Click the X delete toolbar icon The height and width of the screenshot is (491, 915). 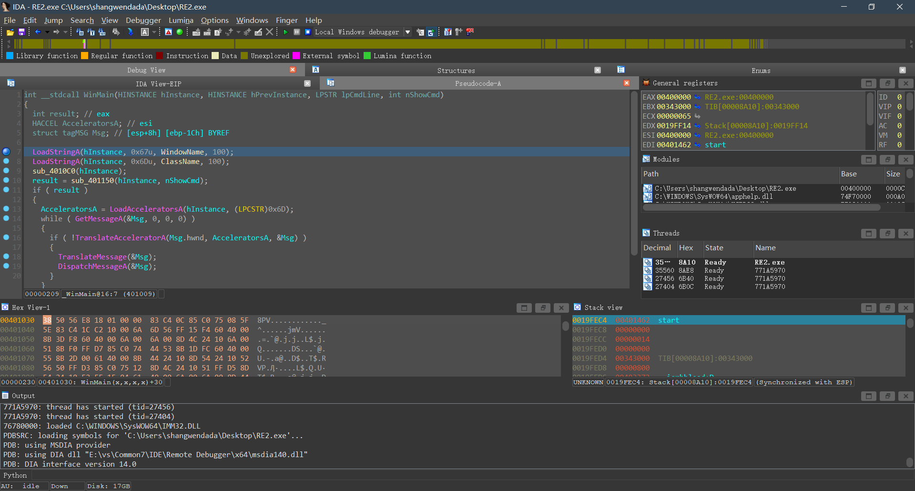(269, 32)
